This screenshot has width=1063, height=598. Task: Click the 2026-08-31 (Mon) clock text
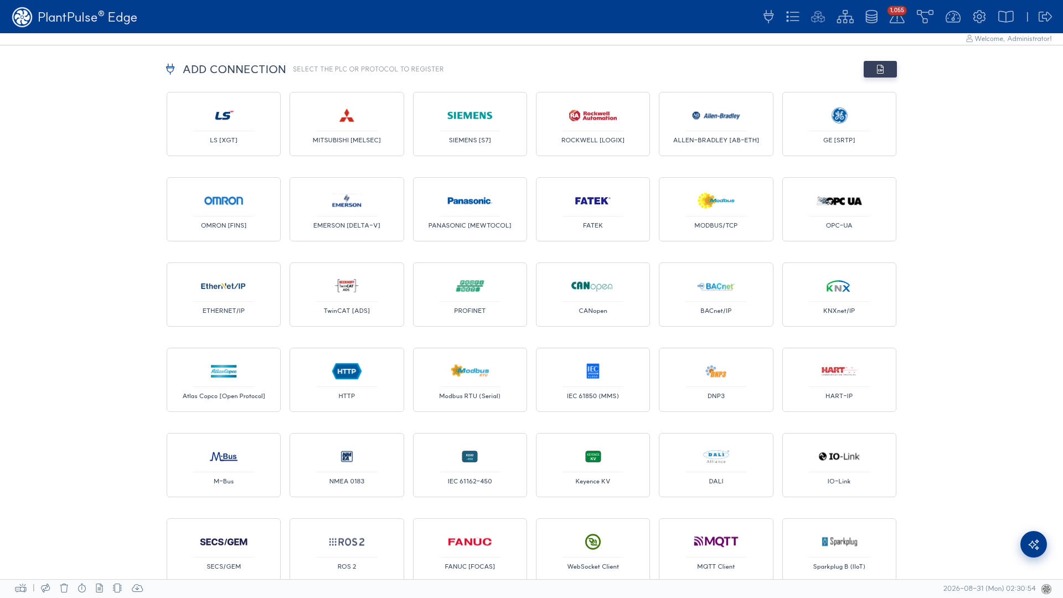(x=989, y=589)
